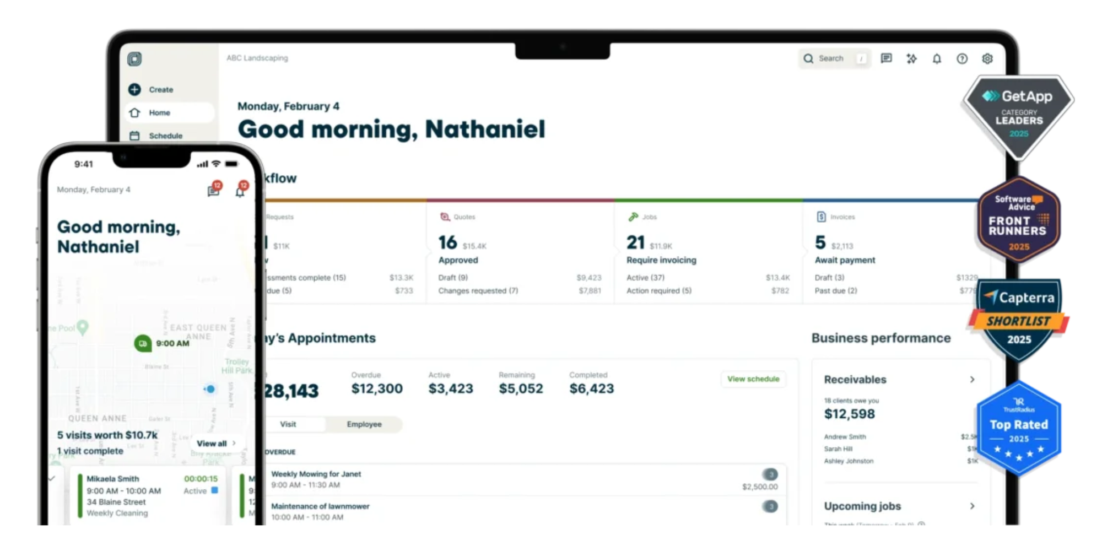Viewport: 1102px width, 551px height.
Task: Tap the phone's notification bell icon
Action: coord(240,192)
